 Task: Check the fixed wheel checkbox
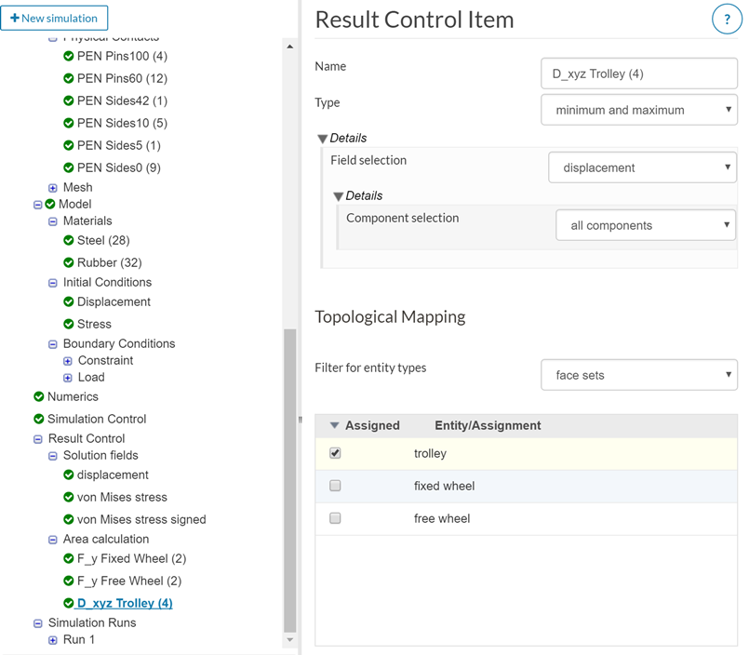click(x=335, y=486)
